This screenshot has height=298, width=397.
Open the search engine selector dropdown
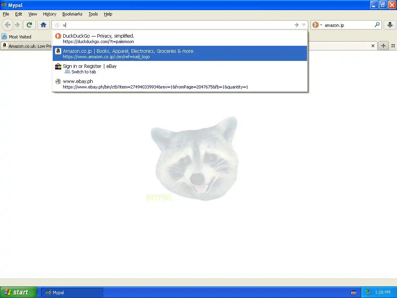point(317,25)
